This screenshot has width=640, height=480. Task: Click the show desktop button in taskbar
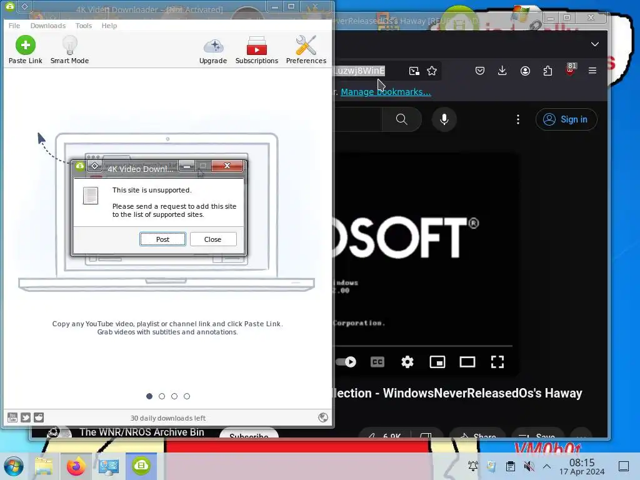pos(624,466)
